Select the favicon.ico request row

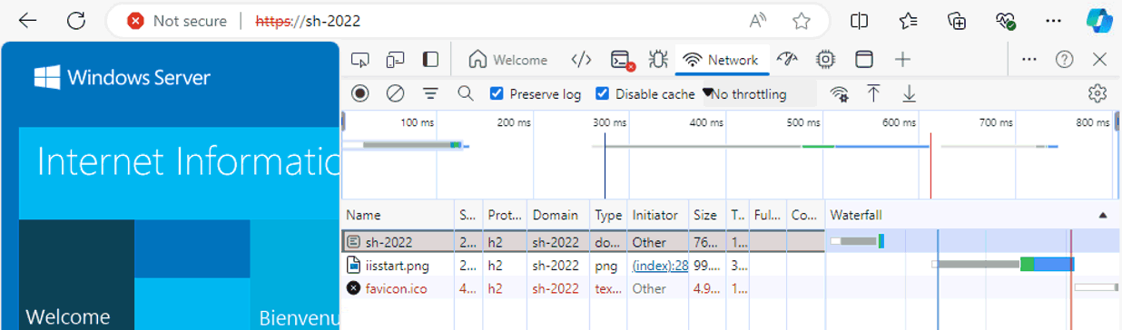click(730, 288)
